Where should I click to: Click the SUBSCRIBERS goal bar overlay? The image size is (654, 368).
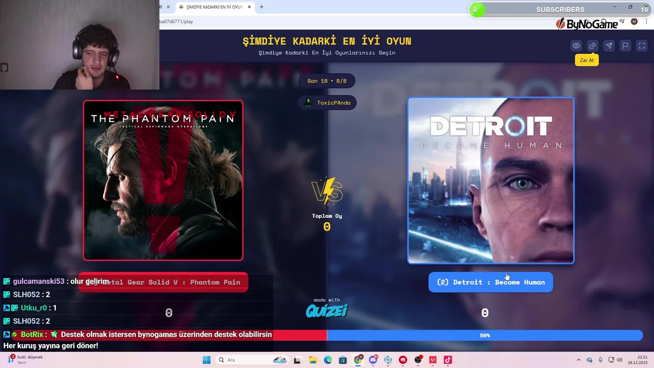pos(560,9)
